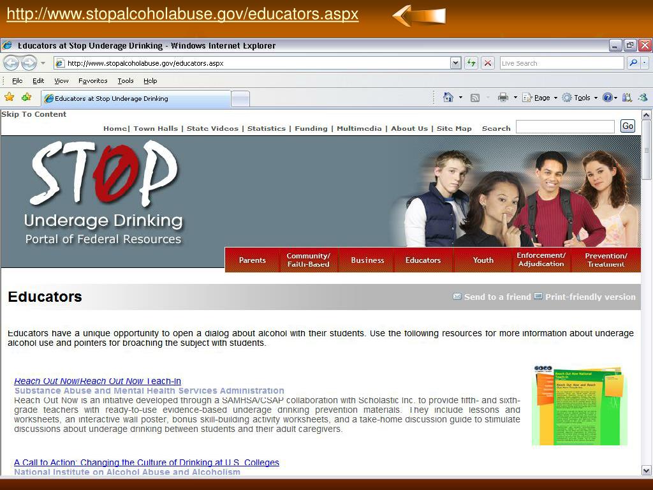Open the Tools menu in menu bar
Screen dimensions: 653x490
click(x=126, y=81)
